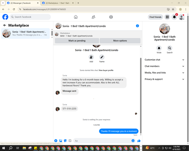Expand Privacy & support section
Image resolution: width=189 pixels, height=151 pixels.
pyautogui.click(x=164, y=79)
